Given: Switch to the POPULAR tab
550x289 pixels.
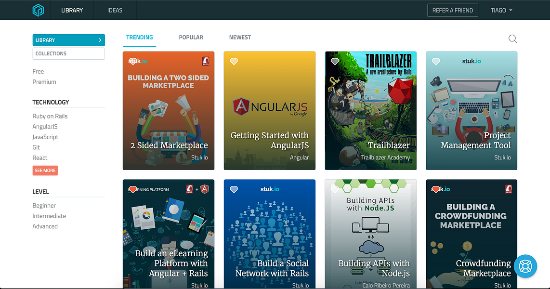Looking at the screenshot, I should click(191, 37).
